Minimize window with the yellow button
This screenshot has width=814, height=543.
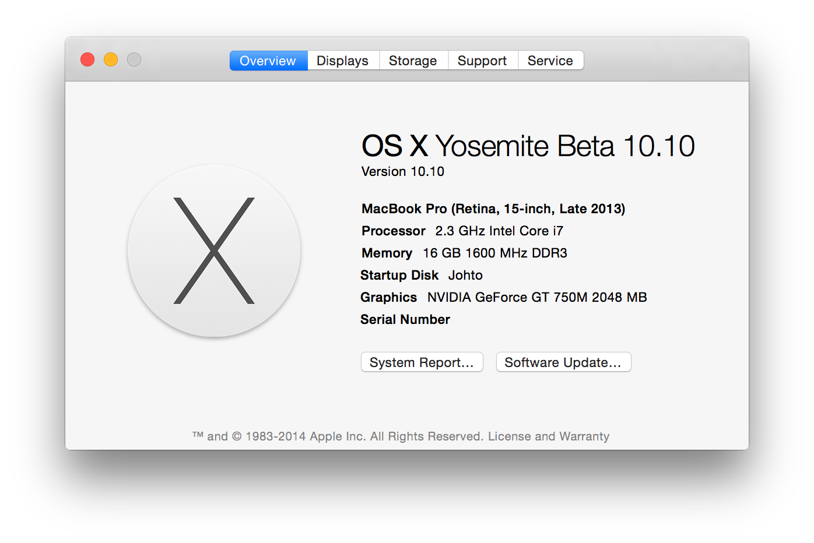111,59
